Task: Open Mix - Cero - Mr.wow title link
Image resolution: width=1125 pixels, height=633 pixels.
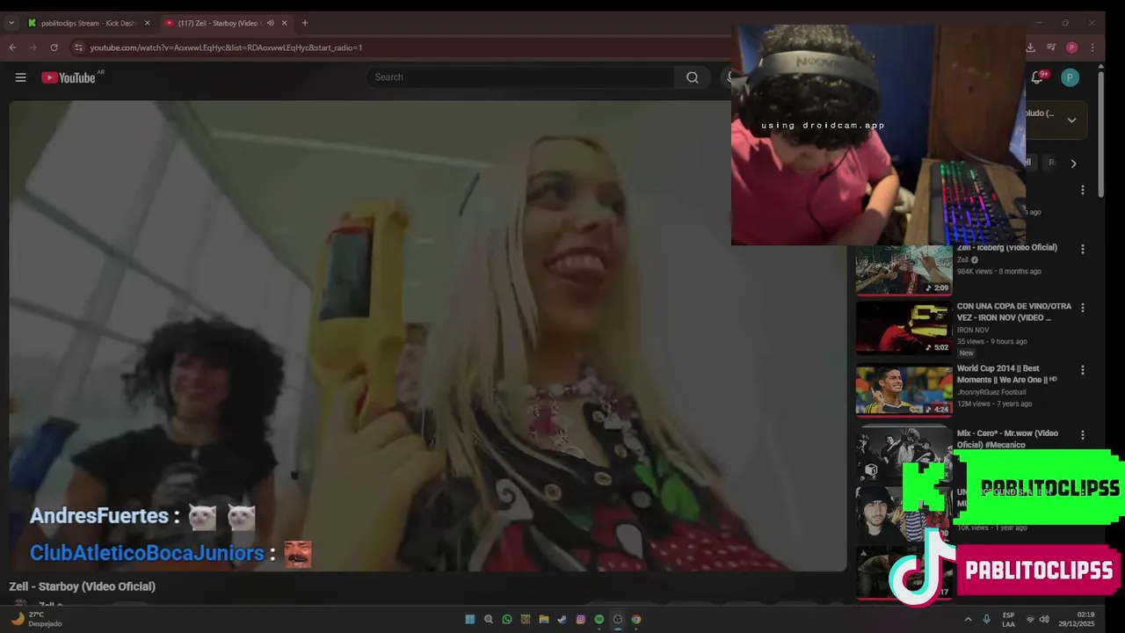Action: (1007, 439)
